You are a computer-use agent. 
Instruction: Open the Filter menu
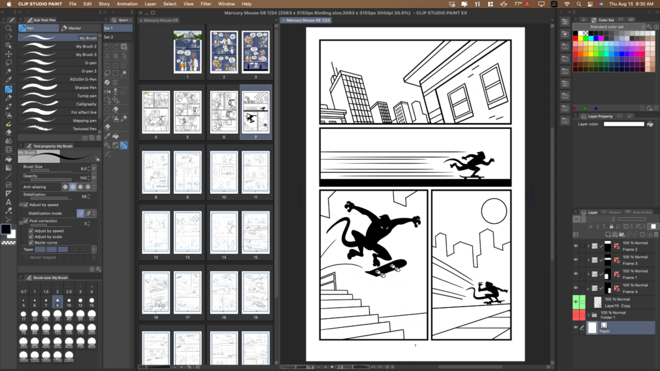click(x=206, y=4)
